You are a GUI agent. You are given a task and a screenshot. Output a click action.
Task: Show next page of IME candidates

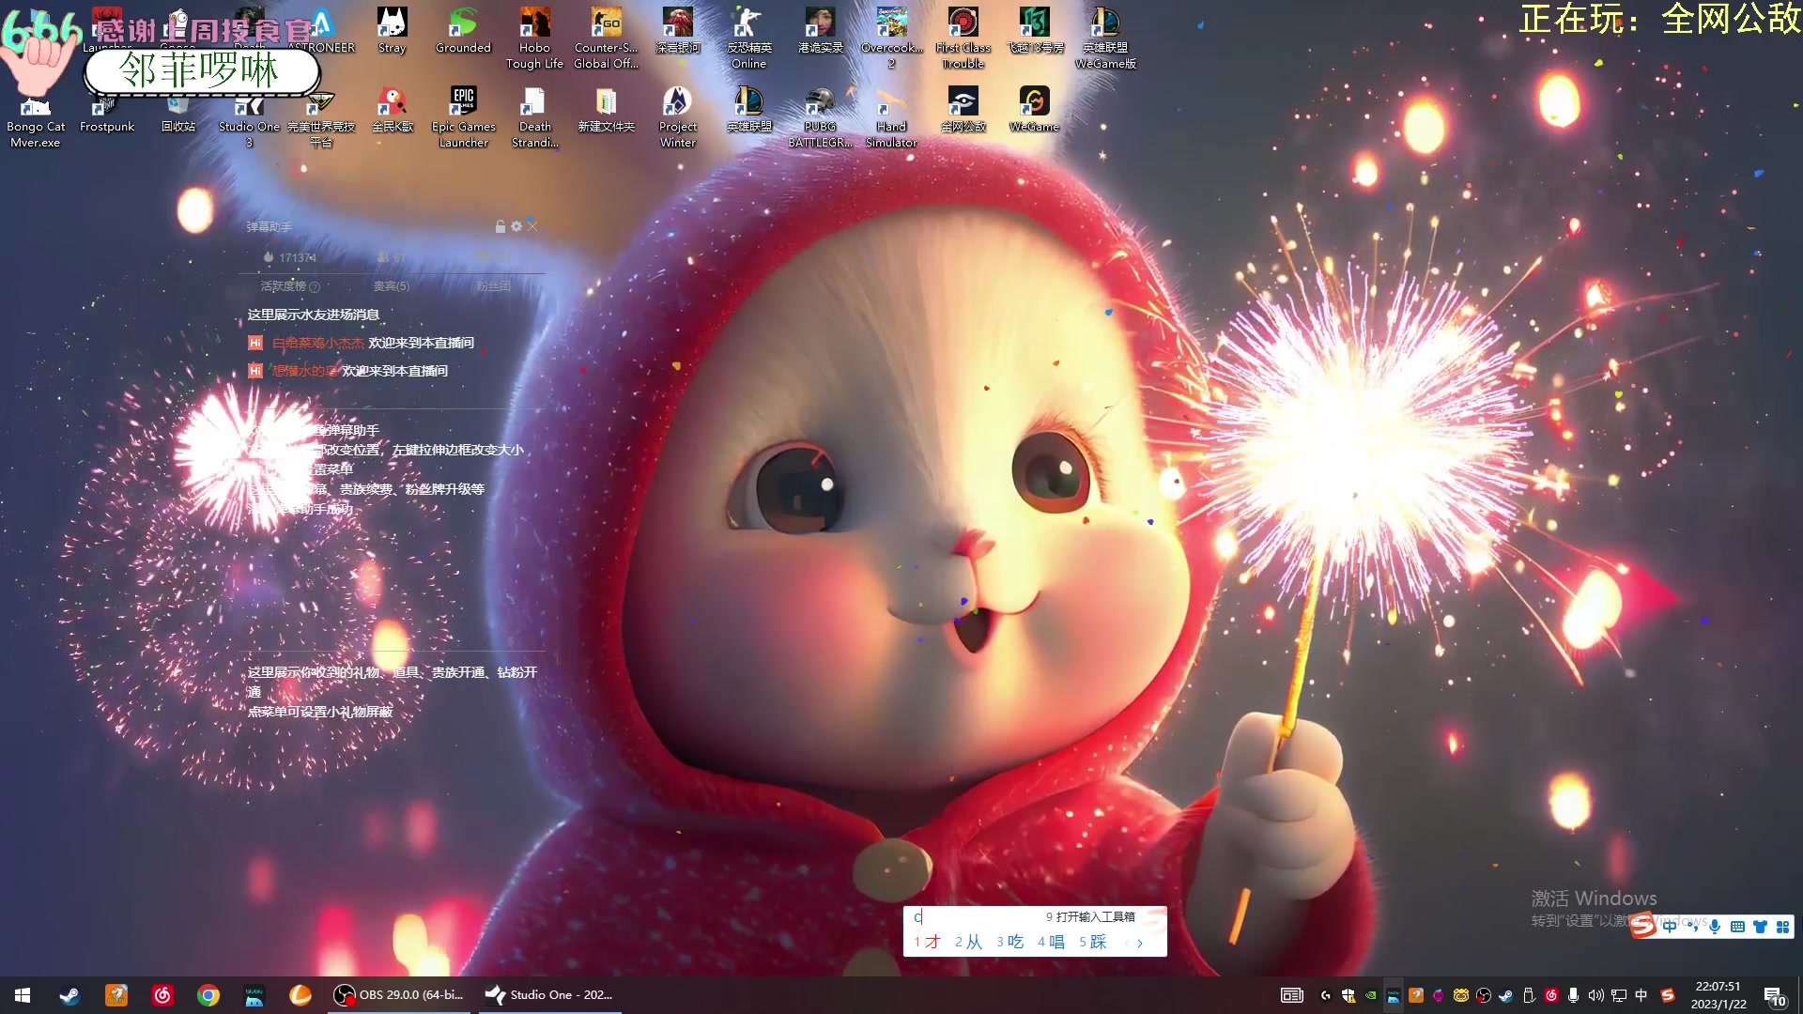point(1140,943)
